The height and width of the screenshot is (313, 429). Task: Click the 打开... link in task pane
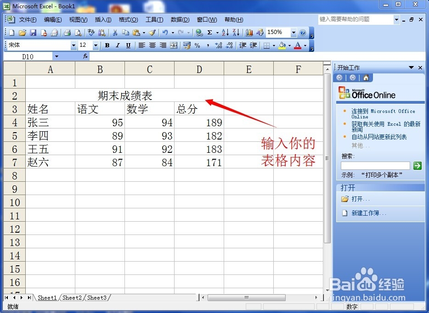360,199
